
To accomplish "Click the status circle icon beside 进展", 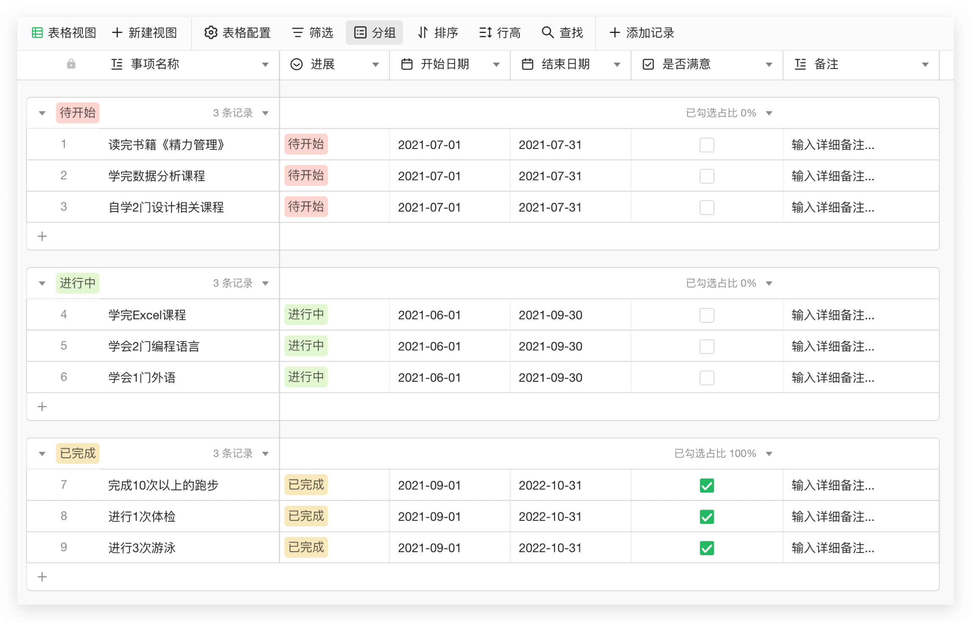I will point(296,64).
